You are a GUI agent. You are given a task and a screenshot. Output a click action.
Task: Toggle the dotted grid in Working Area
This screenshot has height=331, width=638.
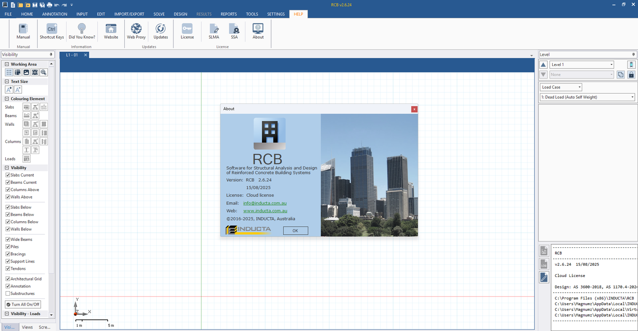(9, 72)
